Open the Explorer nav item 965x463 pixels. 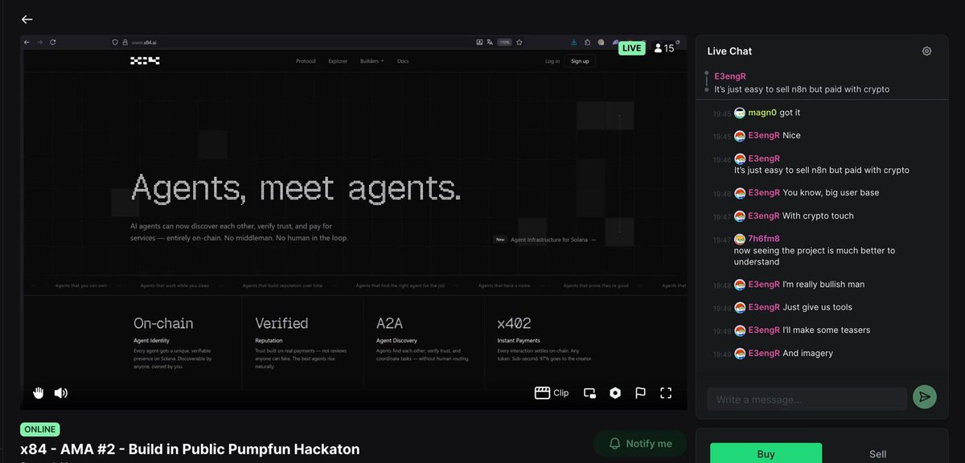point(338,61)
